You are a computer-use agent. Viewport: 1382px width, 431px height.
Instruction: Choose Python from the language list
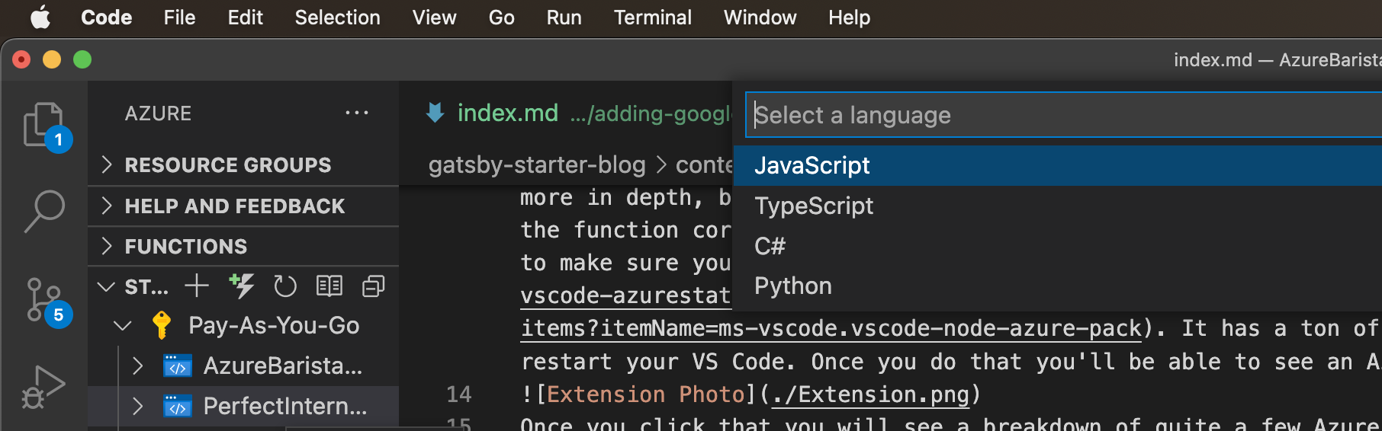[x=793, y=286]
